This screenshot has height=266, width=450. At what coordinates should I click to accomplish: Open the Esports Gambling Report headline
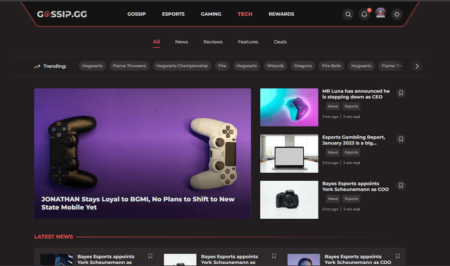(354, 140)
